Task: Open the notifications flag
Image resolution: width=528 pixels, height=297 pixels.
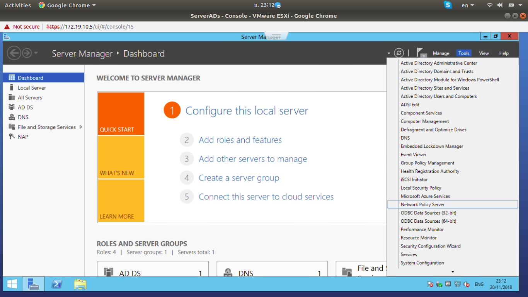Action: pos(421,53)
